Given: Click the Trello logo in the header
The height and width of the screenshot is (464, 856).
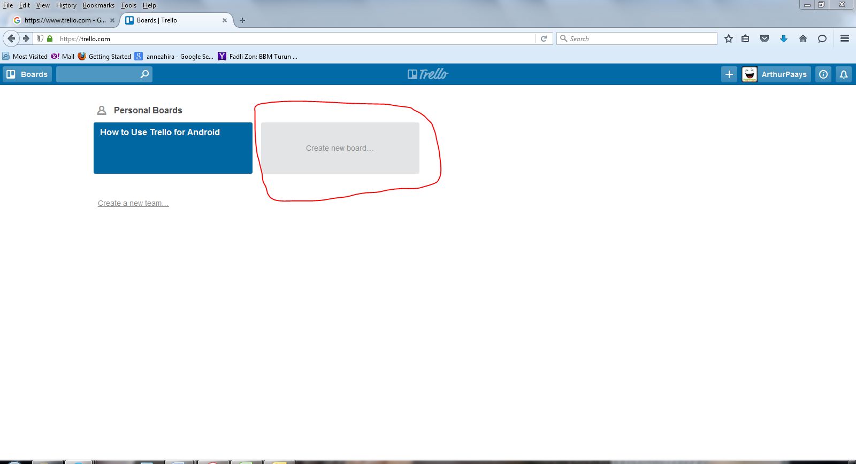Looking at the screenshot, I should (428, 74).
